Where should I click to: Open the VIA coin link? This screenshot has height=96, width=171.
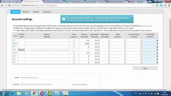(14, 46)
